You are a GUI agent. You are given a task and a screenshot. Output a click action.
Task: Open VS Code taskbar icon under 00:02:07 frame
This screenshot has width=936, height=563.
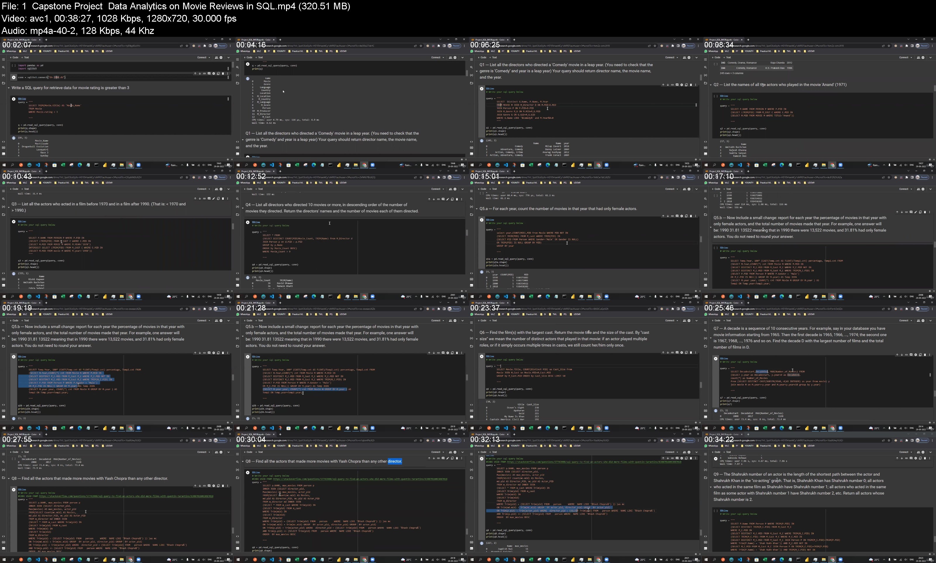point(37,165)
